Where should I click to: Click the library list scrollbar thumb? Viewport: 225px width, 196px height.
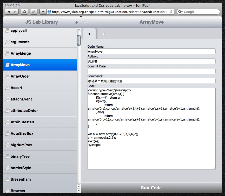click(x=79, y=40)
